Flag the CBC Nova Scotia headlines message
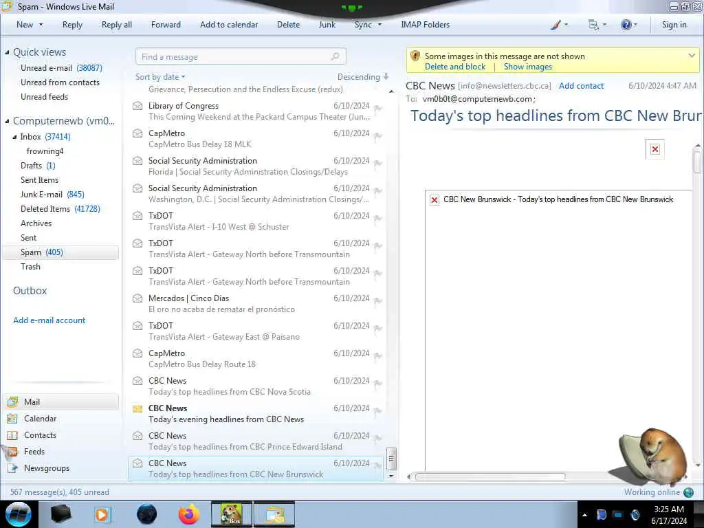Image resolution: width=704 pixels, height=528 pixels. [377, 384]
